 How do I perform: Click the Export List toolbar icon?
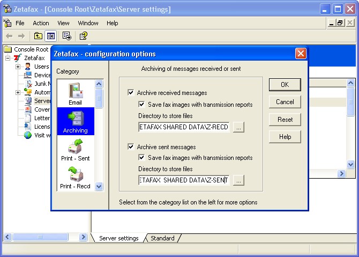pyautogui.click(x=67, y=36)
